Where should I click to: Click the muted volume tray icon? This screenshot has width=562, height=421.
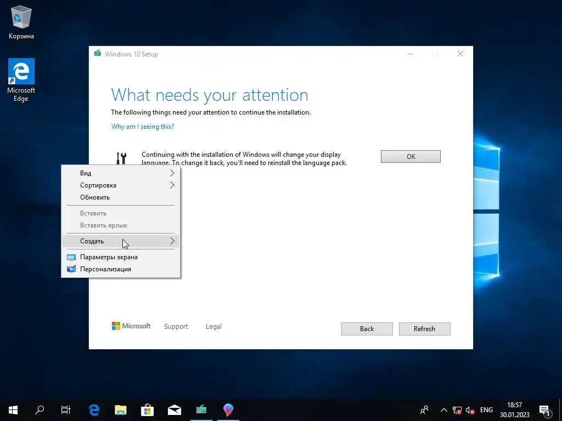pos(470,410)
